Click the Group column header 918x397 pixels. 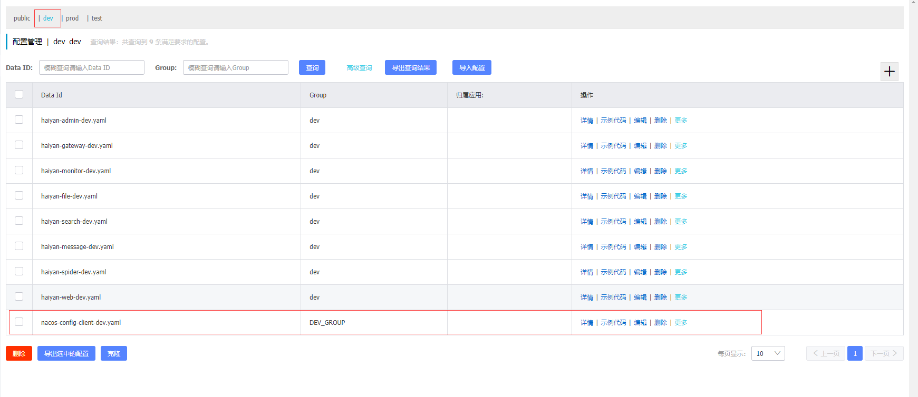coord(374,95)
